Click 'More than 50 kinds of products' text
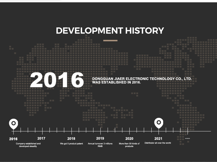Screen dimensions: 217x162 pos(129,145)
